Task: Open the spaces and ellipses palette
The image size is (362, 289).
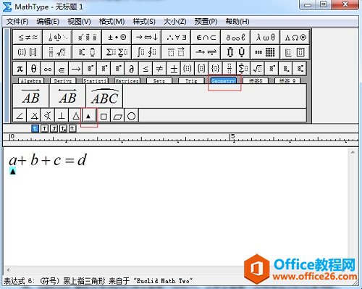Action: pos(57,37)
